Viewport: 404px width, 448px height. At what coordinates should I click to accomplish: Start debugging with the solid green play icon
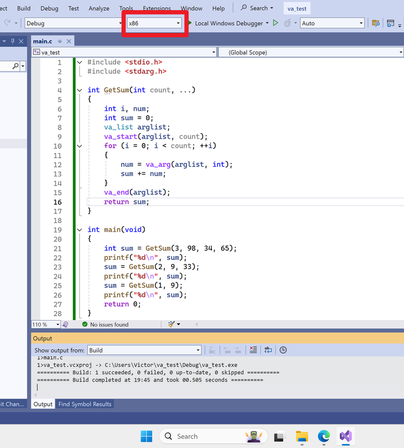pos(190,23)
